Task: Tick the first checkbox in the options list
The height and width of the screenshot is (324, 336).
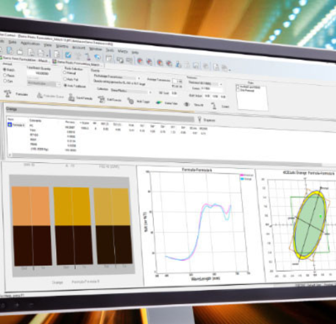Action: pyautogui.click(x=238, y=86)
